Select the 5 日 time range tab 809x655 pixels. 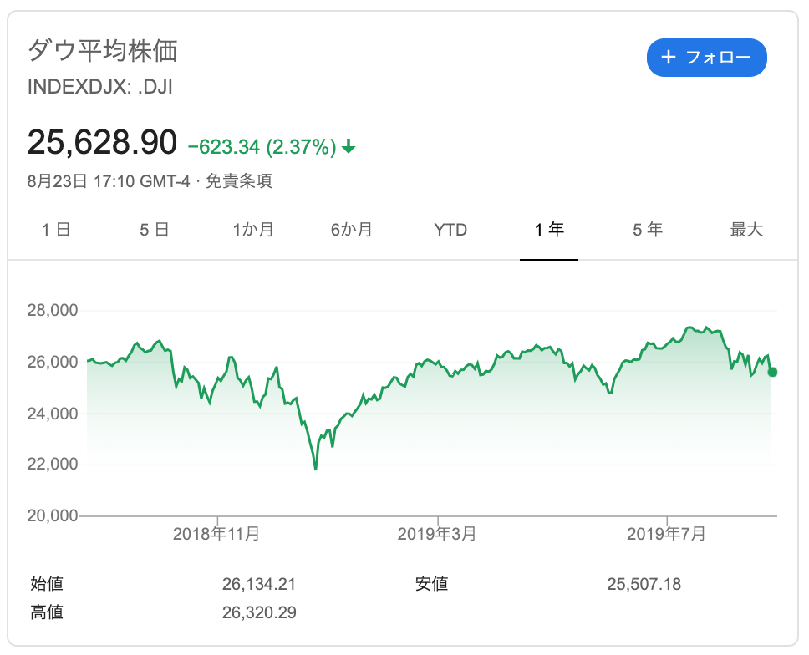pyautogui.click(x=155, y=230)
